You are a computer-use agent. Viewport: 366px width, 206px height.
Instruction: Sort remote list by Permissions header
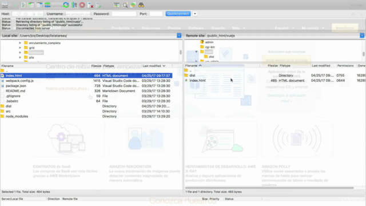click(x=345, y=66)
